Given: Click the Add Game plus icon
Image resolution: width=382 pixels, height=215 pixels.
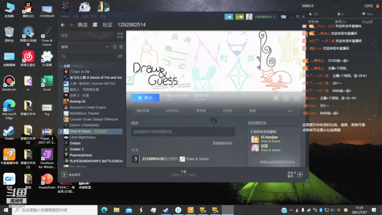Looking at the screenshot, I should [x=64, y=174].
